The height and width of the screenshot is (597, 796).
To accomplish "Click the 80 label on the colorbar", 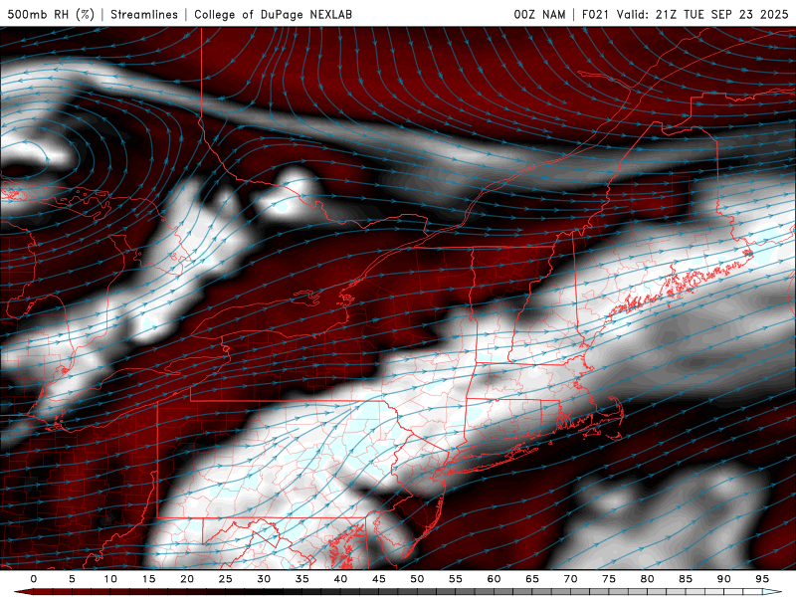I will [647, 579].
